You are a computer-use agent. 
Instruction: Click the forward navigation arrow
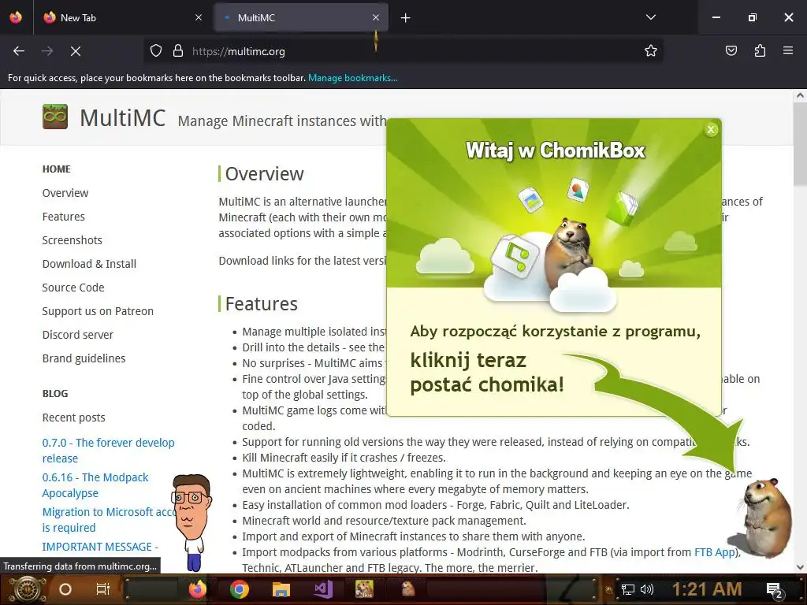(x=47, y=51)
